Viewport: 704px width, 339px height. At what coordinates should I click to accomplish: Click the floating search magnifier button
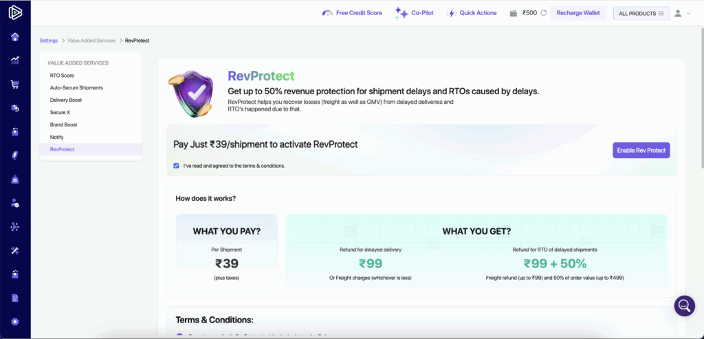(x=684, y=305)
